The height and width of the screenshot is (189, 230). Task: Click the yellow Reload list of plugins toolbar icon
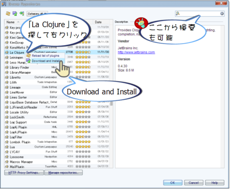coord(8,13)
